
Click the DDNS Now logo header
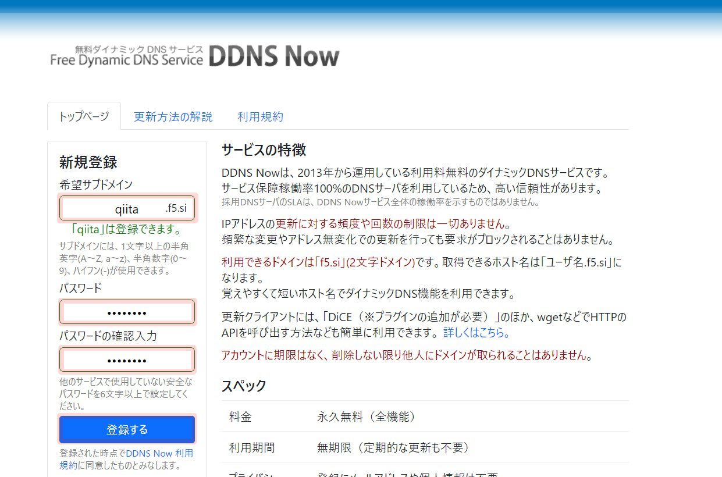tap(194, 56)
